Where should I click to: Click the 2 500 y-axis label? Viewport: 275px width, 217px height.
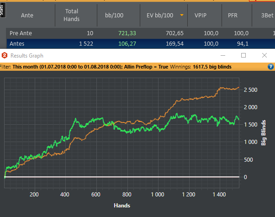point(250,90)
